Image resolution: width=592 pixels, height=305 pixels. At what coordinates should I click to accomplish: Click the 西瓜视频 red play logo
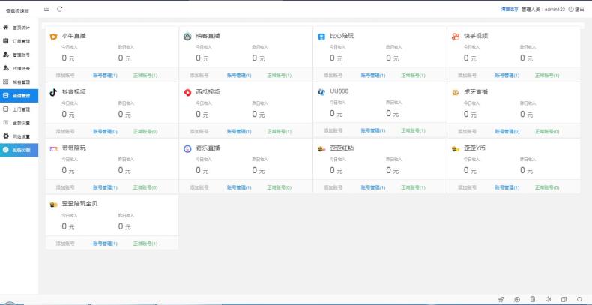[187, 92]
